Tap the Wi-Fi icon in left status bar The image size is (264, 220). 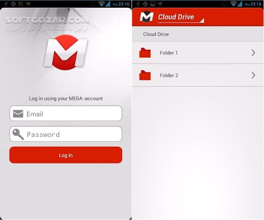101,4
